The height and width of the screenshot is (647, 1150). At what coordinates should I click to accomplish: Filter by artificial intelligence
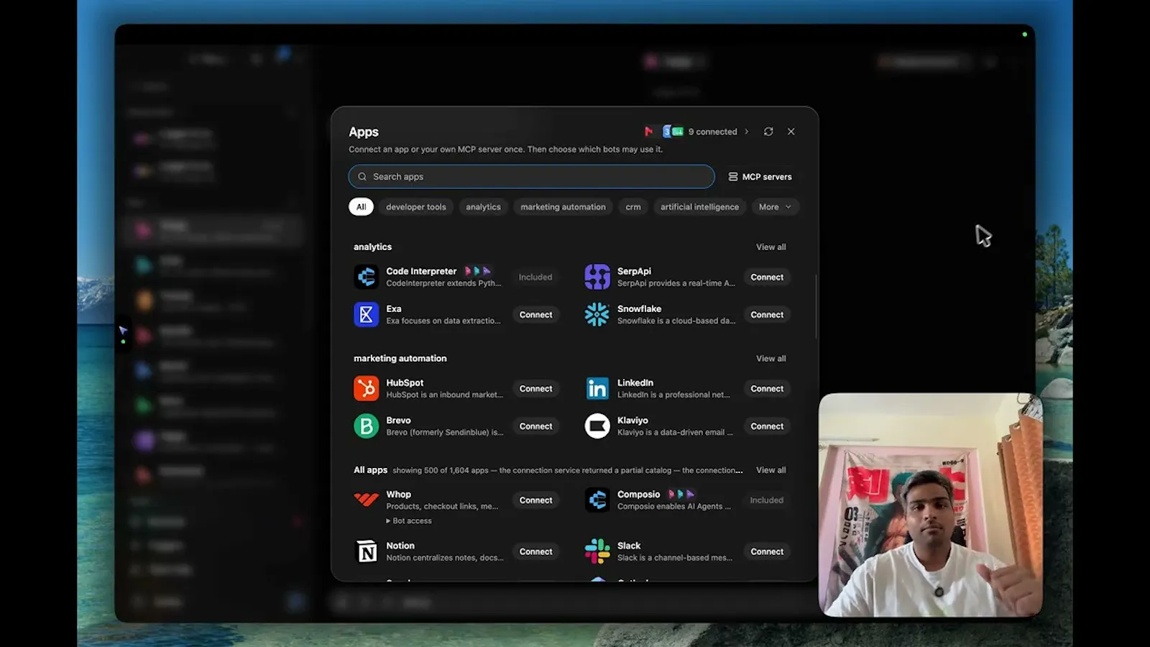point(699,207)
